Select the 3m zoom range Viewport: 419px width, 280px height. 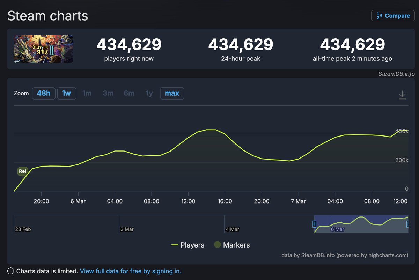(x=108, y=93)
